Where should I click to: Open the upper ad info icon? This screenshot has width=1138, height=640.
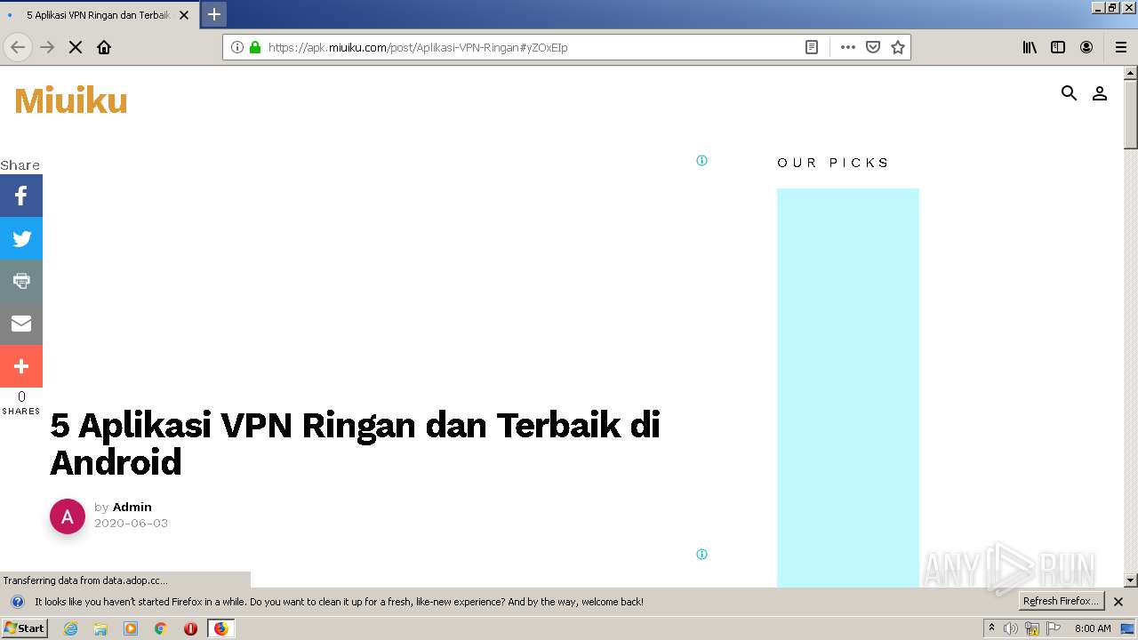pos(701,161)
